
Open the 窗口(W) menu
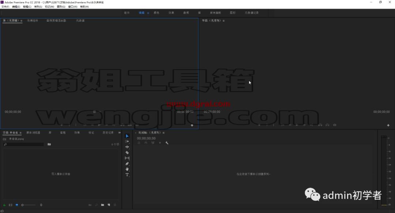pos(72,7)
